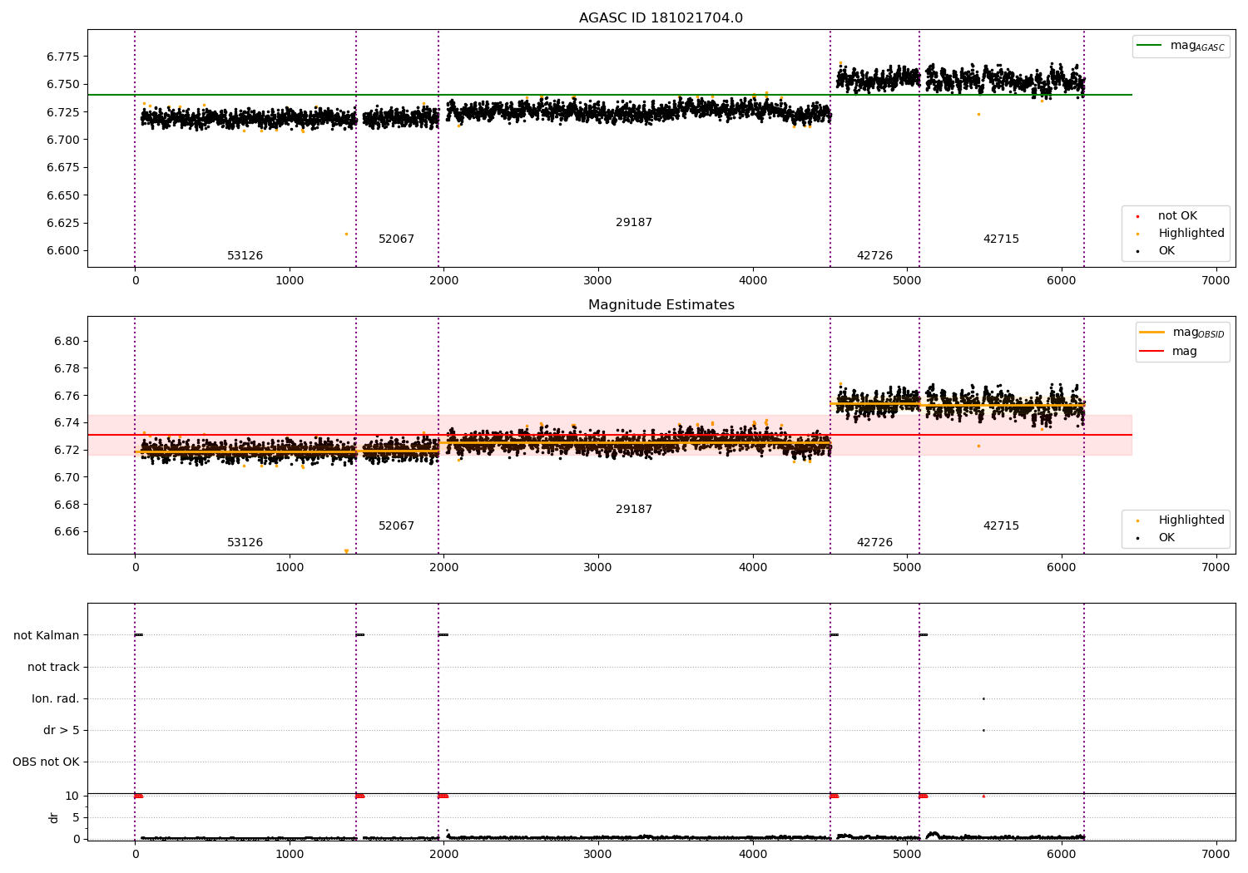Click the lone black dot on the 'Ion. rad.' row

[x=983, y=698]
